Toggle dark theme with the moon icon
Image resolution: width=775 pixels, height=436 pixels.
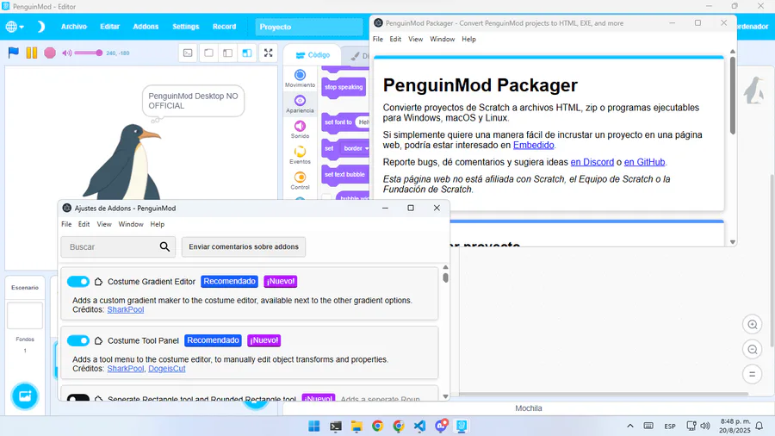coord(40,27)
